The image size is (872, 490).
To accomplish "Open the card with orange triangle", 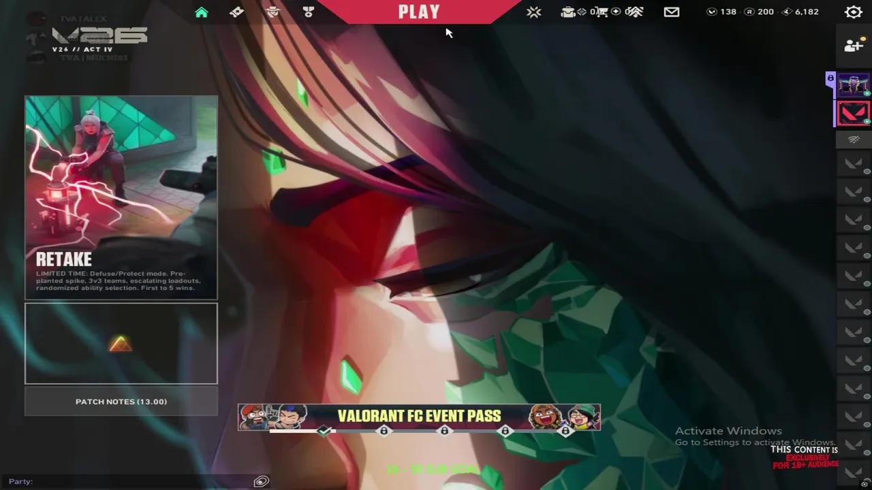I will [x=121, y=344].
